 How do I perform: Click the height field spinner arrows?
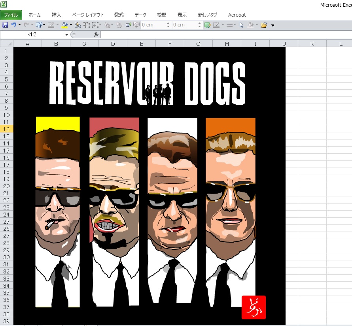(x=168, y=25)
